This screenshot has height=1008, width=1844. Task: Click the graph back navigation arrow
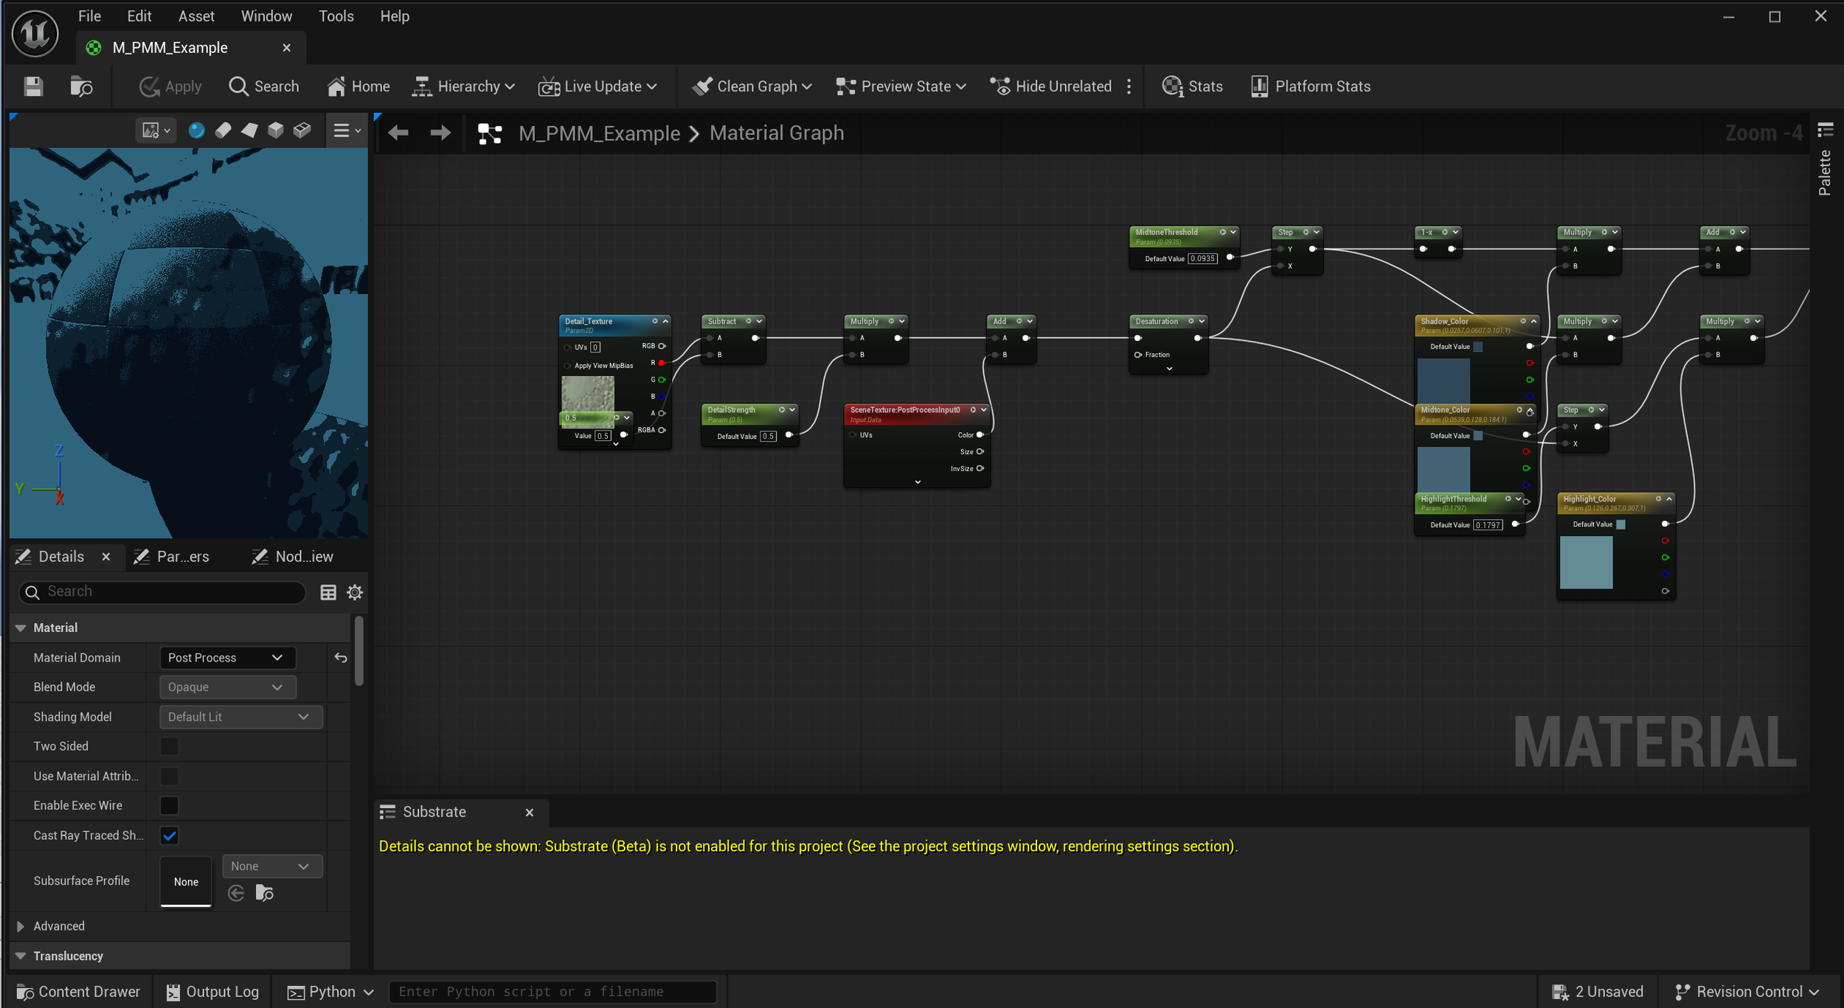(398, 133)
